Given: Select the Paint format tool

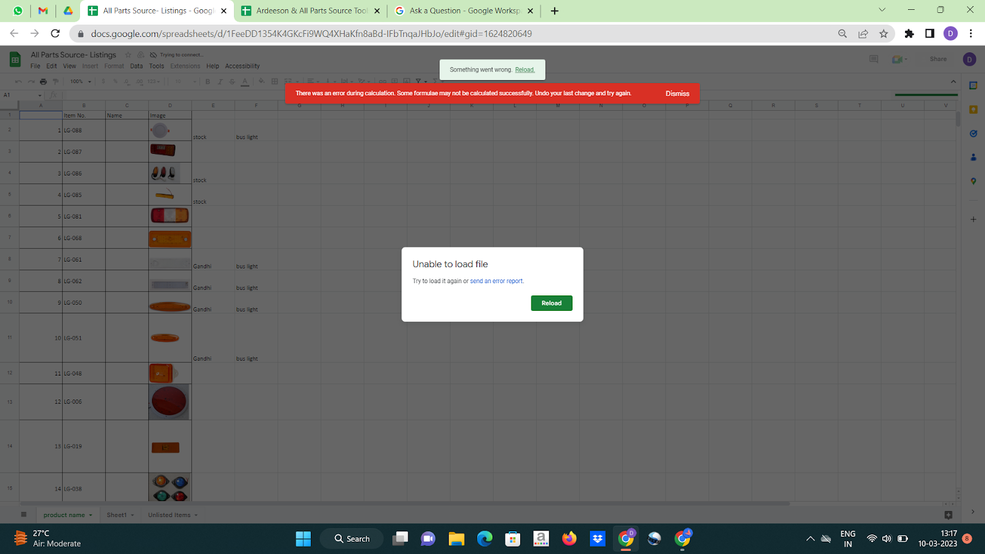Looking at the screenshot, I should click(55, 81).
